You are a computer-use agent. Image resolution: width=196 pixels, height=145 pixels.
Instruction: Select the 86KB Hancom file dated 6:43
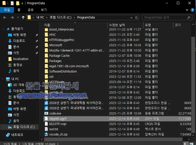[117, 103]
